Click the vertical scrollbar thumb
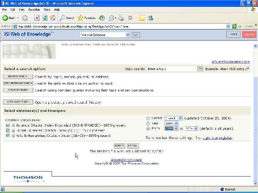This screenshot has height=193, width=258. 255,129
